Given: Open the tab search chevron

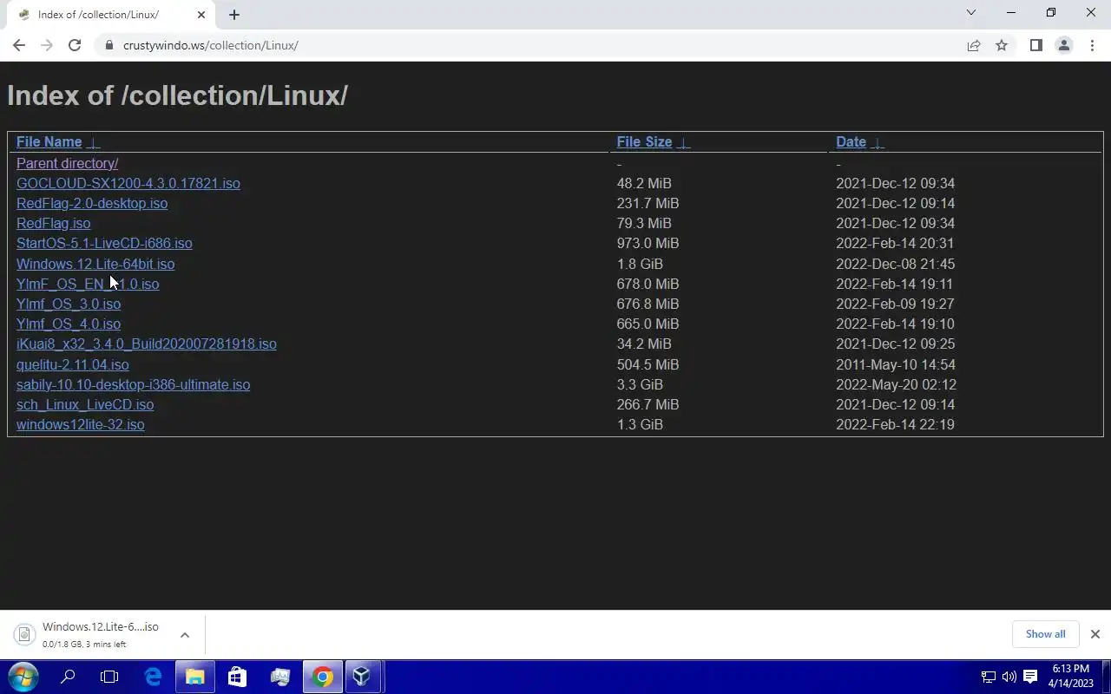Looking at the screenshot, I should (x=971, y=13).
